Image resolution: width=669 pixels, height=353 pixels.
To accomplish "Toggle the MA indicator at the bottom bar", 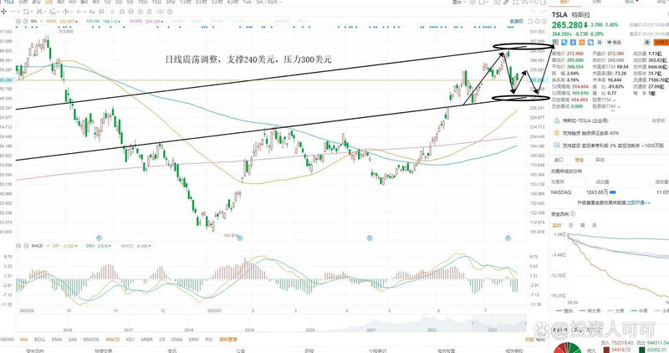I will point(24,340).
